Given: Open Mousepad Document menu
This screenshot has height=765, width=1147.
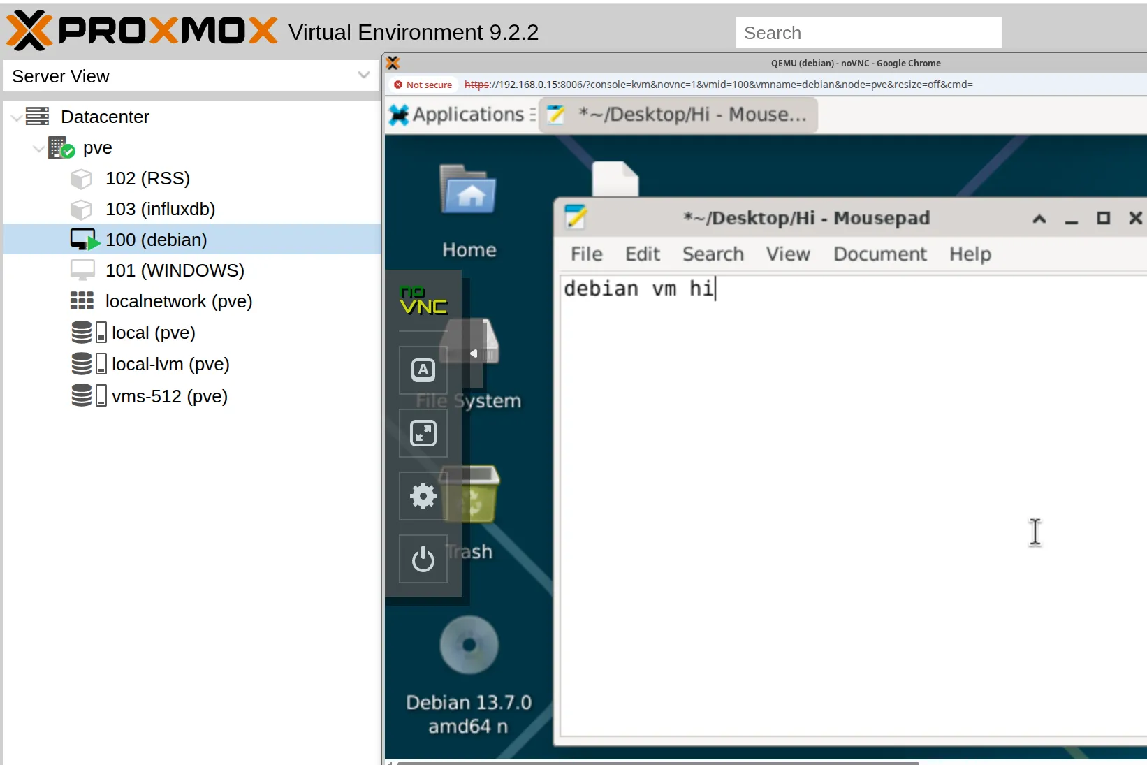Looking at the screenshot, I should pyautogui.click(x=880, y=254).
